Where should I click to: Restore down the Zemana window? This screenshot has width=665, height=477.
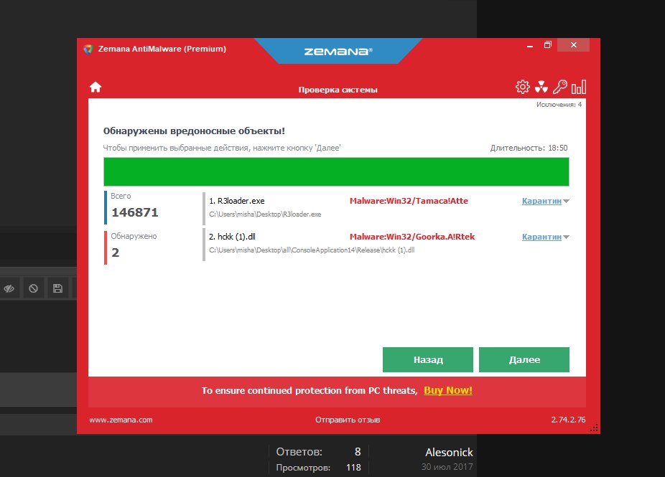tap(547, 45)
